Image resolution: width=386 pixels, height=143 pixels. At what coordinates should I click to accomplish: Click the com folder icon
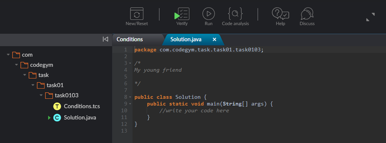(x=16, y=55)
